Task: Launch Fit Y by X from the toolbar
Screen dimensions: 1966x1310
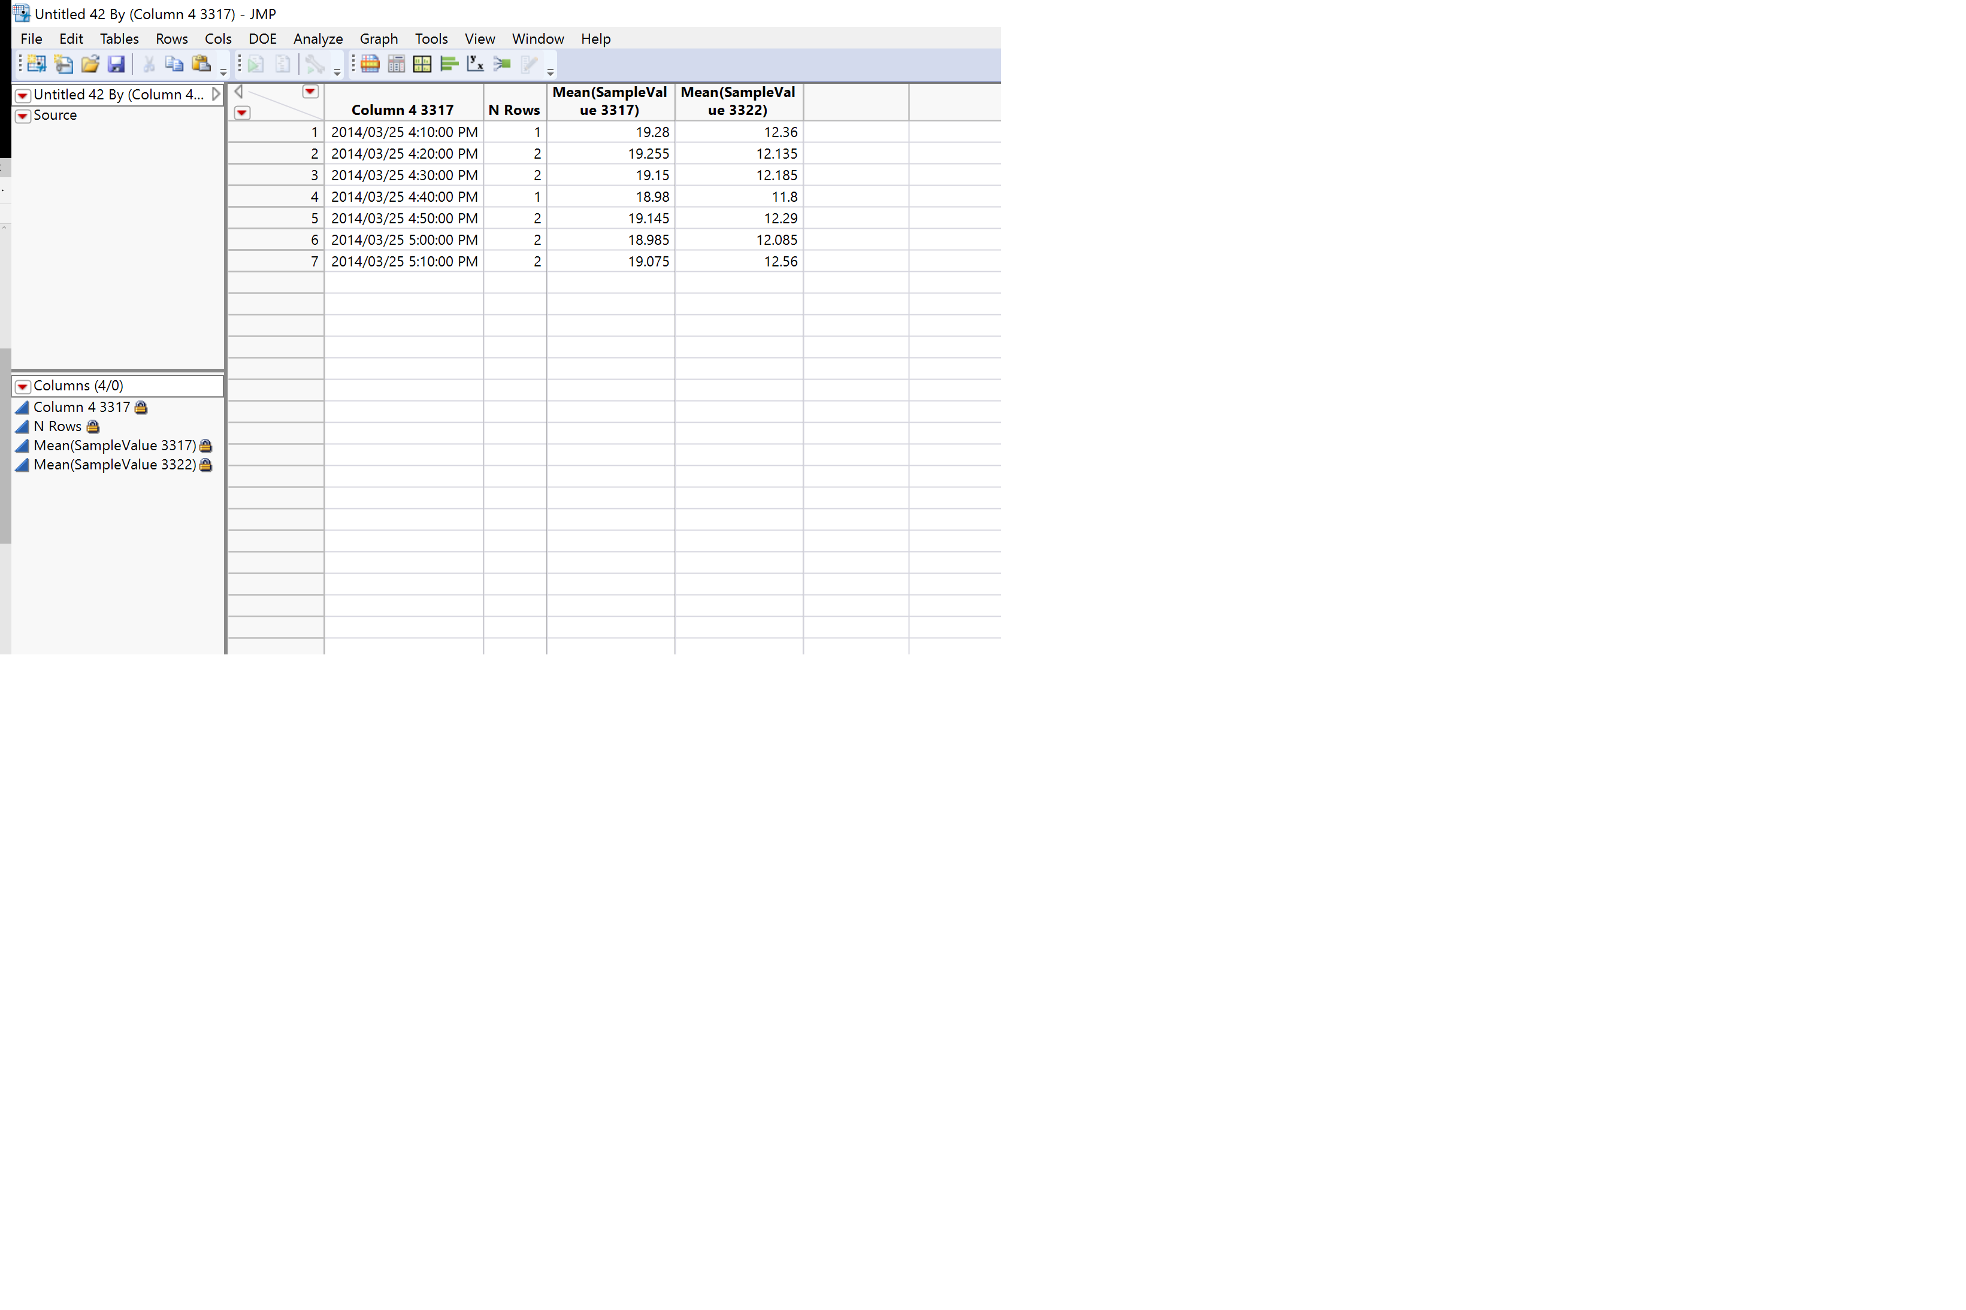Action: point(475,64)
